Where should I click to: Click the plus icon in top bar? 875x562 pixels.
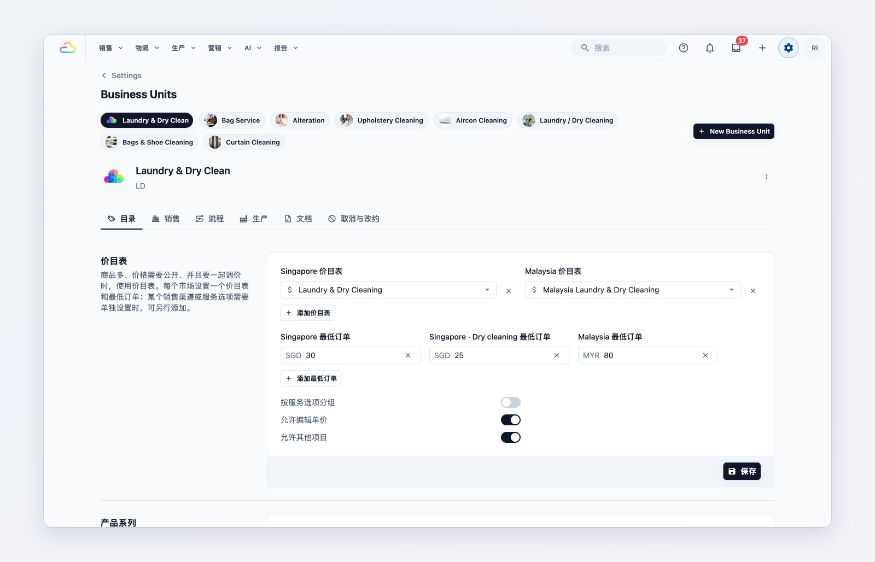(762, 48)
